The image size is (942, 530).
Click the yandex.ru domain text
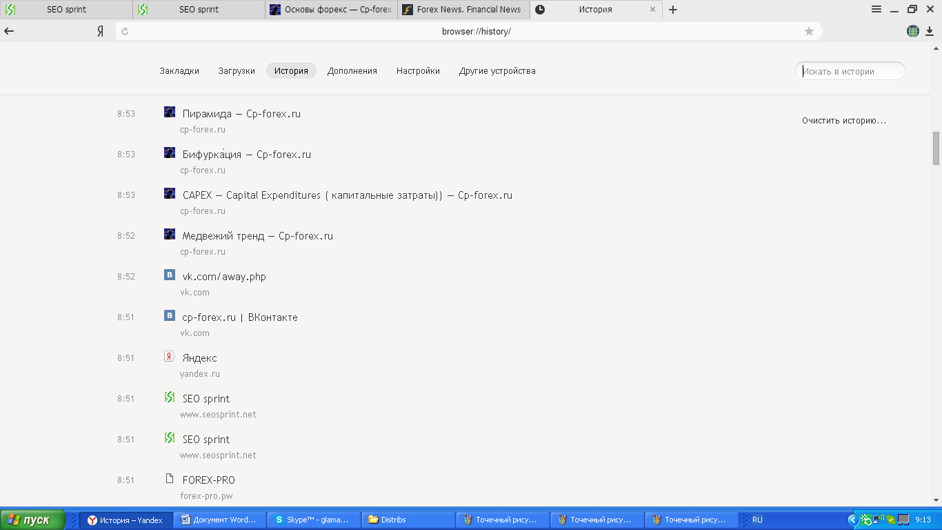point(200,374)
